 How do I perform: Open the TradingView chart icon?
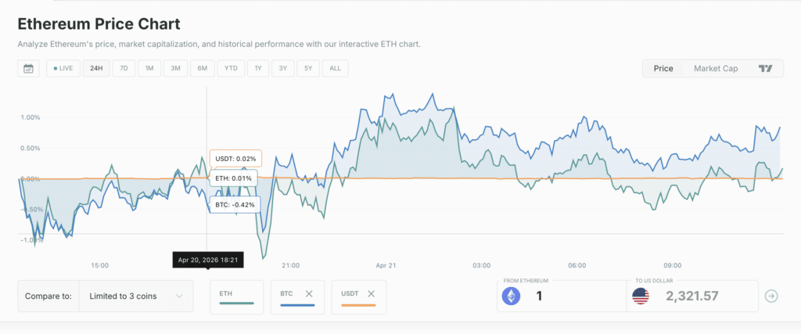pyautogui.click(x=765, y=68)
